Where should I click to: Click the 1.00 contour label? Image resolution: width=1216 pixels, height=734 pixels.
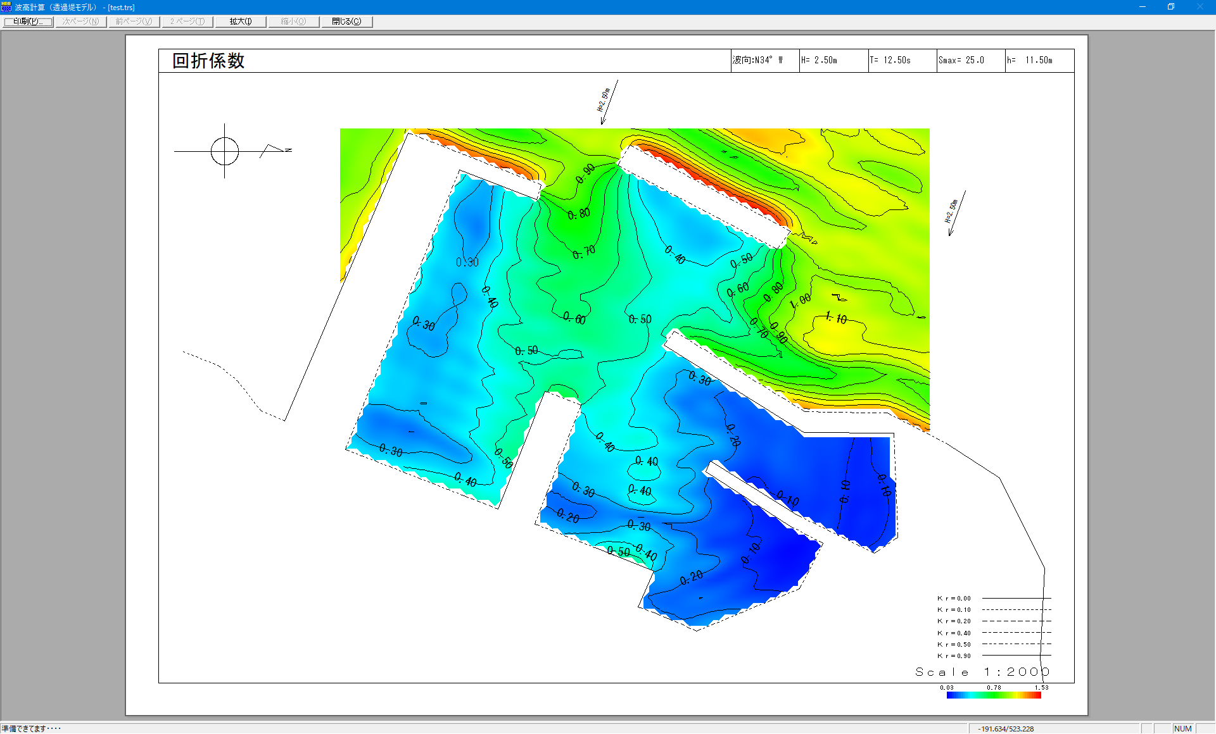[x=801, y=300]
